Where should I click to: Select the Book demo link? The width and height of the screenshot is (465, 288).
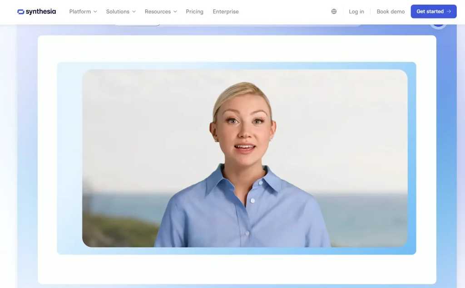pos(391,12)
